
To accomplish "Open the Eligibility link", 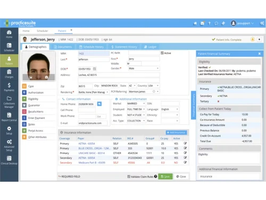I will (x=33, y=99).
